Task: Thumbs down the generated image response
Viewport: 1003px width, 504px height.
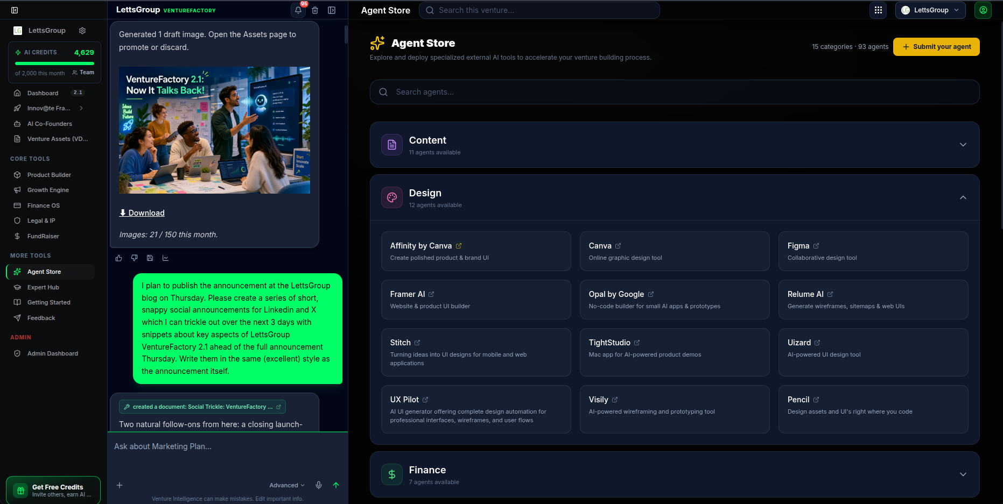Action: click(x=134, y=258)
